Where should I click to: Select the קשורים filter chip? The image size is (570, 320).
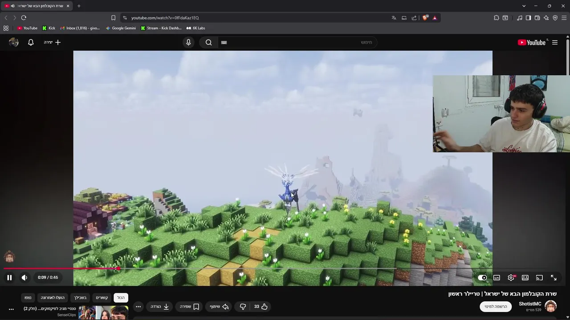(102, 298)
